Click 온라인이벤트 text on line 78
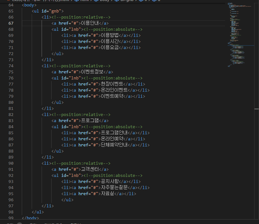This screenshot has height=224, width=259. tap(114, 90)
